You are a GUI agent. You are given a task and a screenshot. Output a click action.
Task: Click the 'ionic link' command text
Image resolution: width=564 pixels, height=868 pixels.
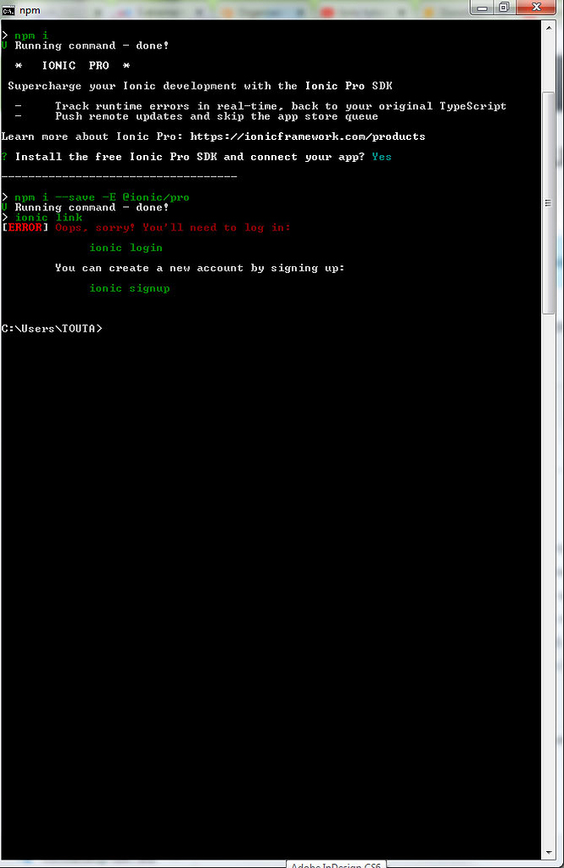48,218
